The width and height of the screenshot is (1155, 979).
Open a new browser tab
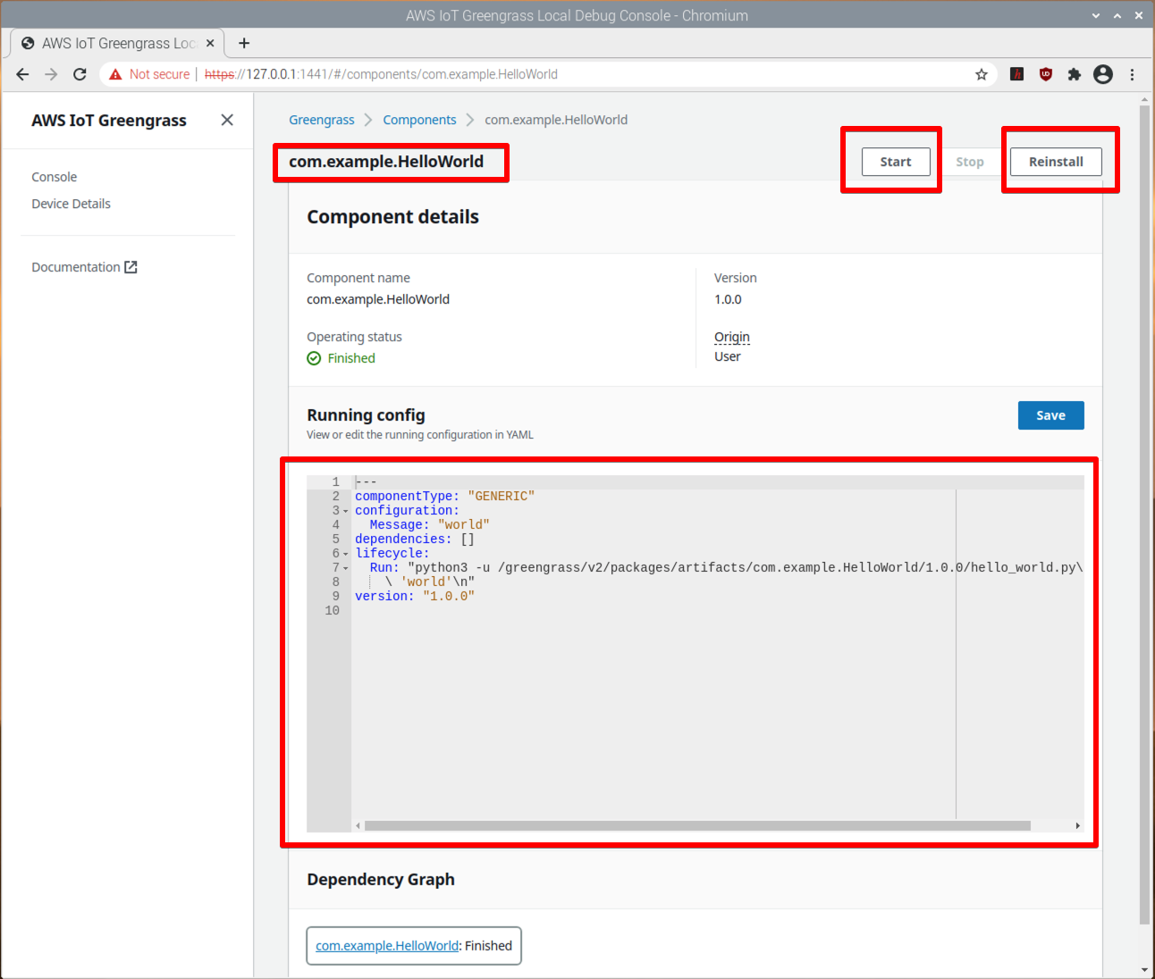243,42
